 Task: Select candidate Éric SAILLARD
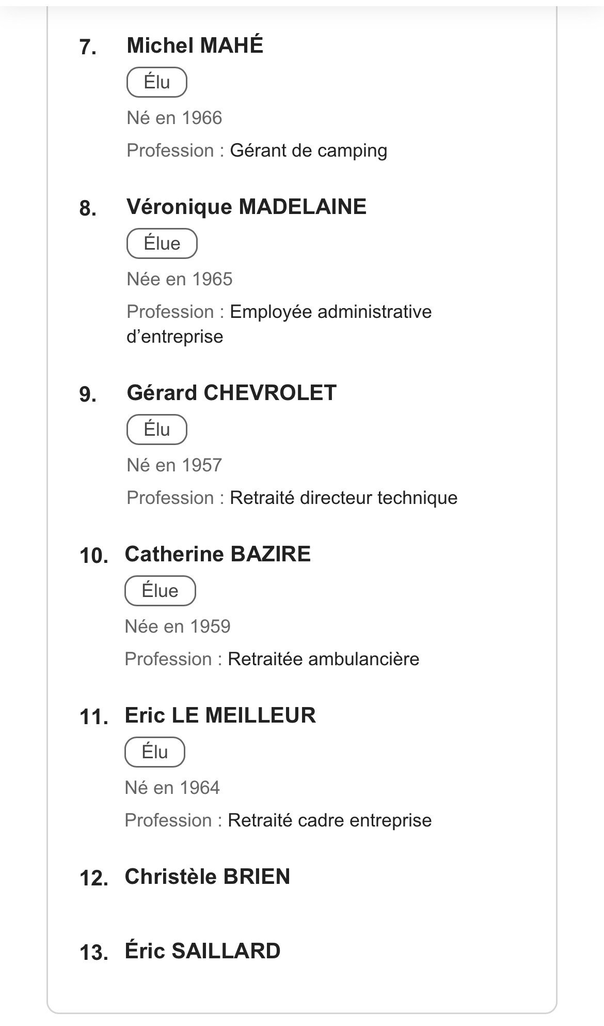tap(202, 951)
